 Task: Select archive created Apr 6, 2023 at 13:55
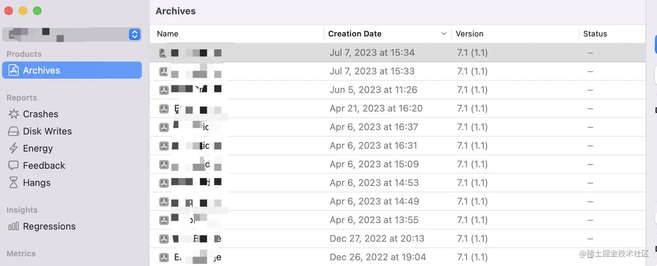374,220
